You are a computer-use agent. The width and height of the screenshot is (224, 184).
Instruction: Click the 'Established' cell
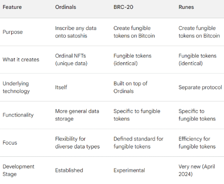click(69, 170)
